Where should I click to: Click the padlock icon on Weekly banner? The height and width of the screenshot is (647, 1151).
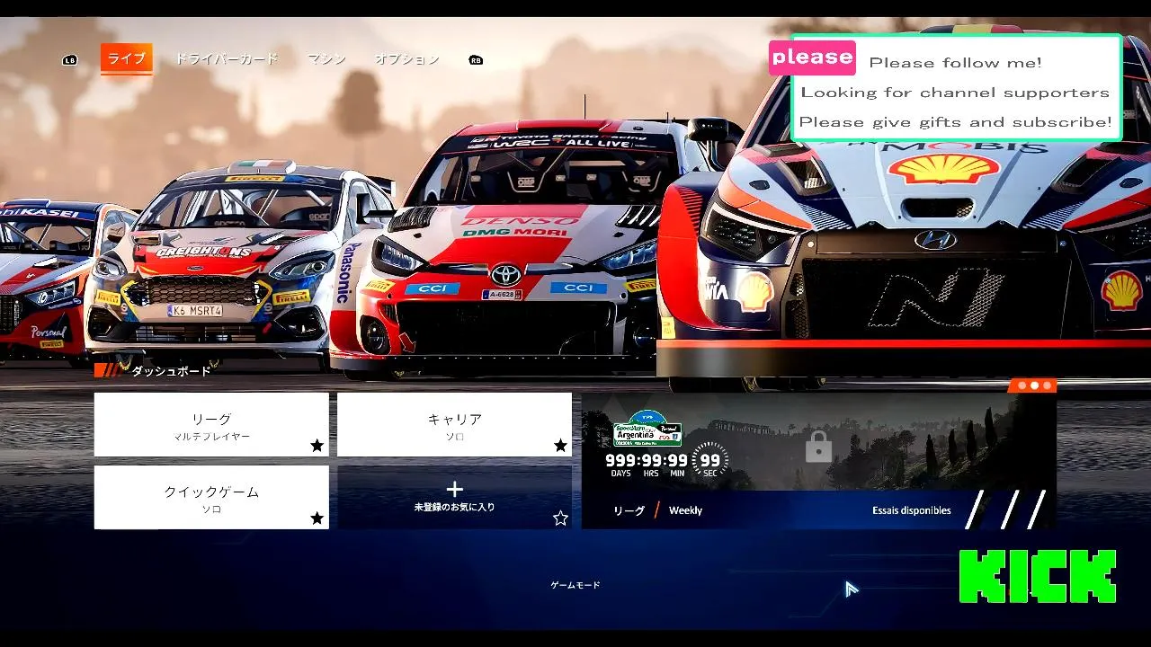pyautogui.click(x=818, y=446)
